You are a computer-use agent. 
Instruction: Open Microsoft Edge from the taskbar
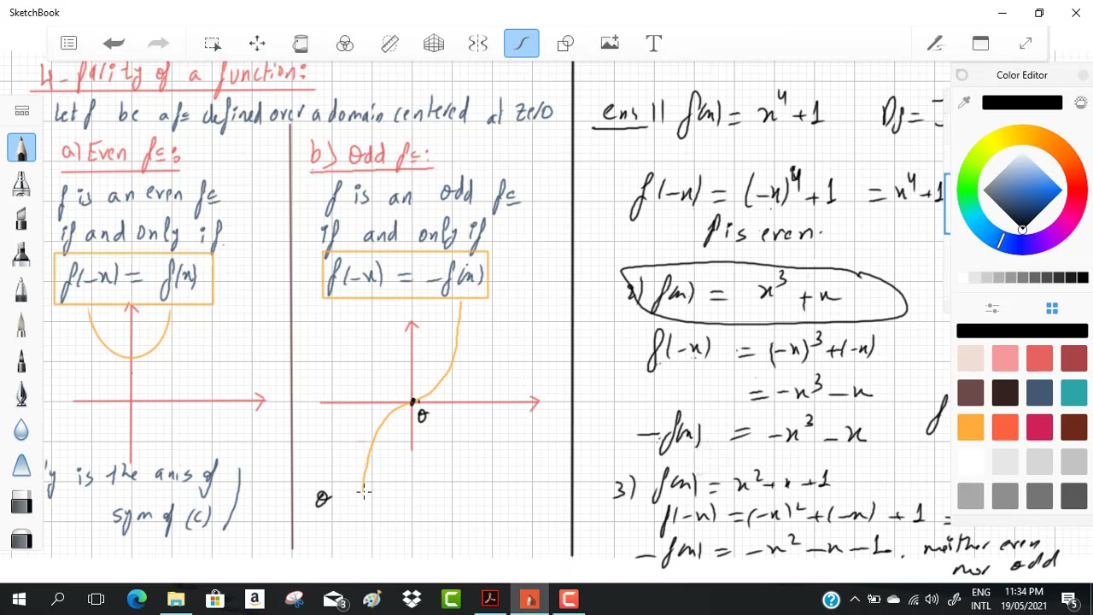(x=137, y=600)
